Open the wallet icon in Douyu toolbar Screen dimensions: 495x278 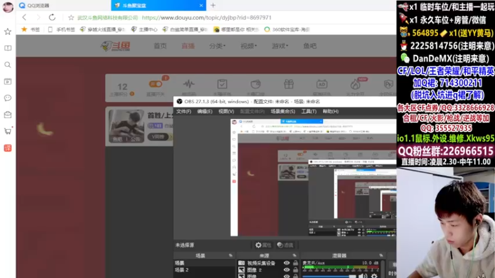256,84
